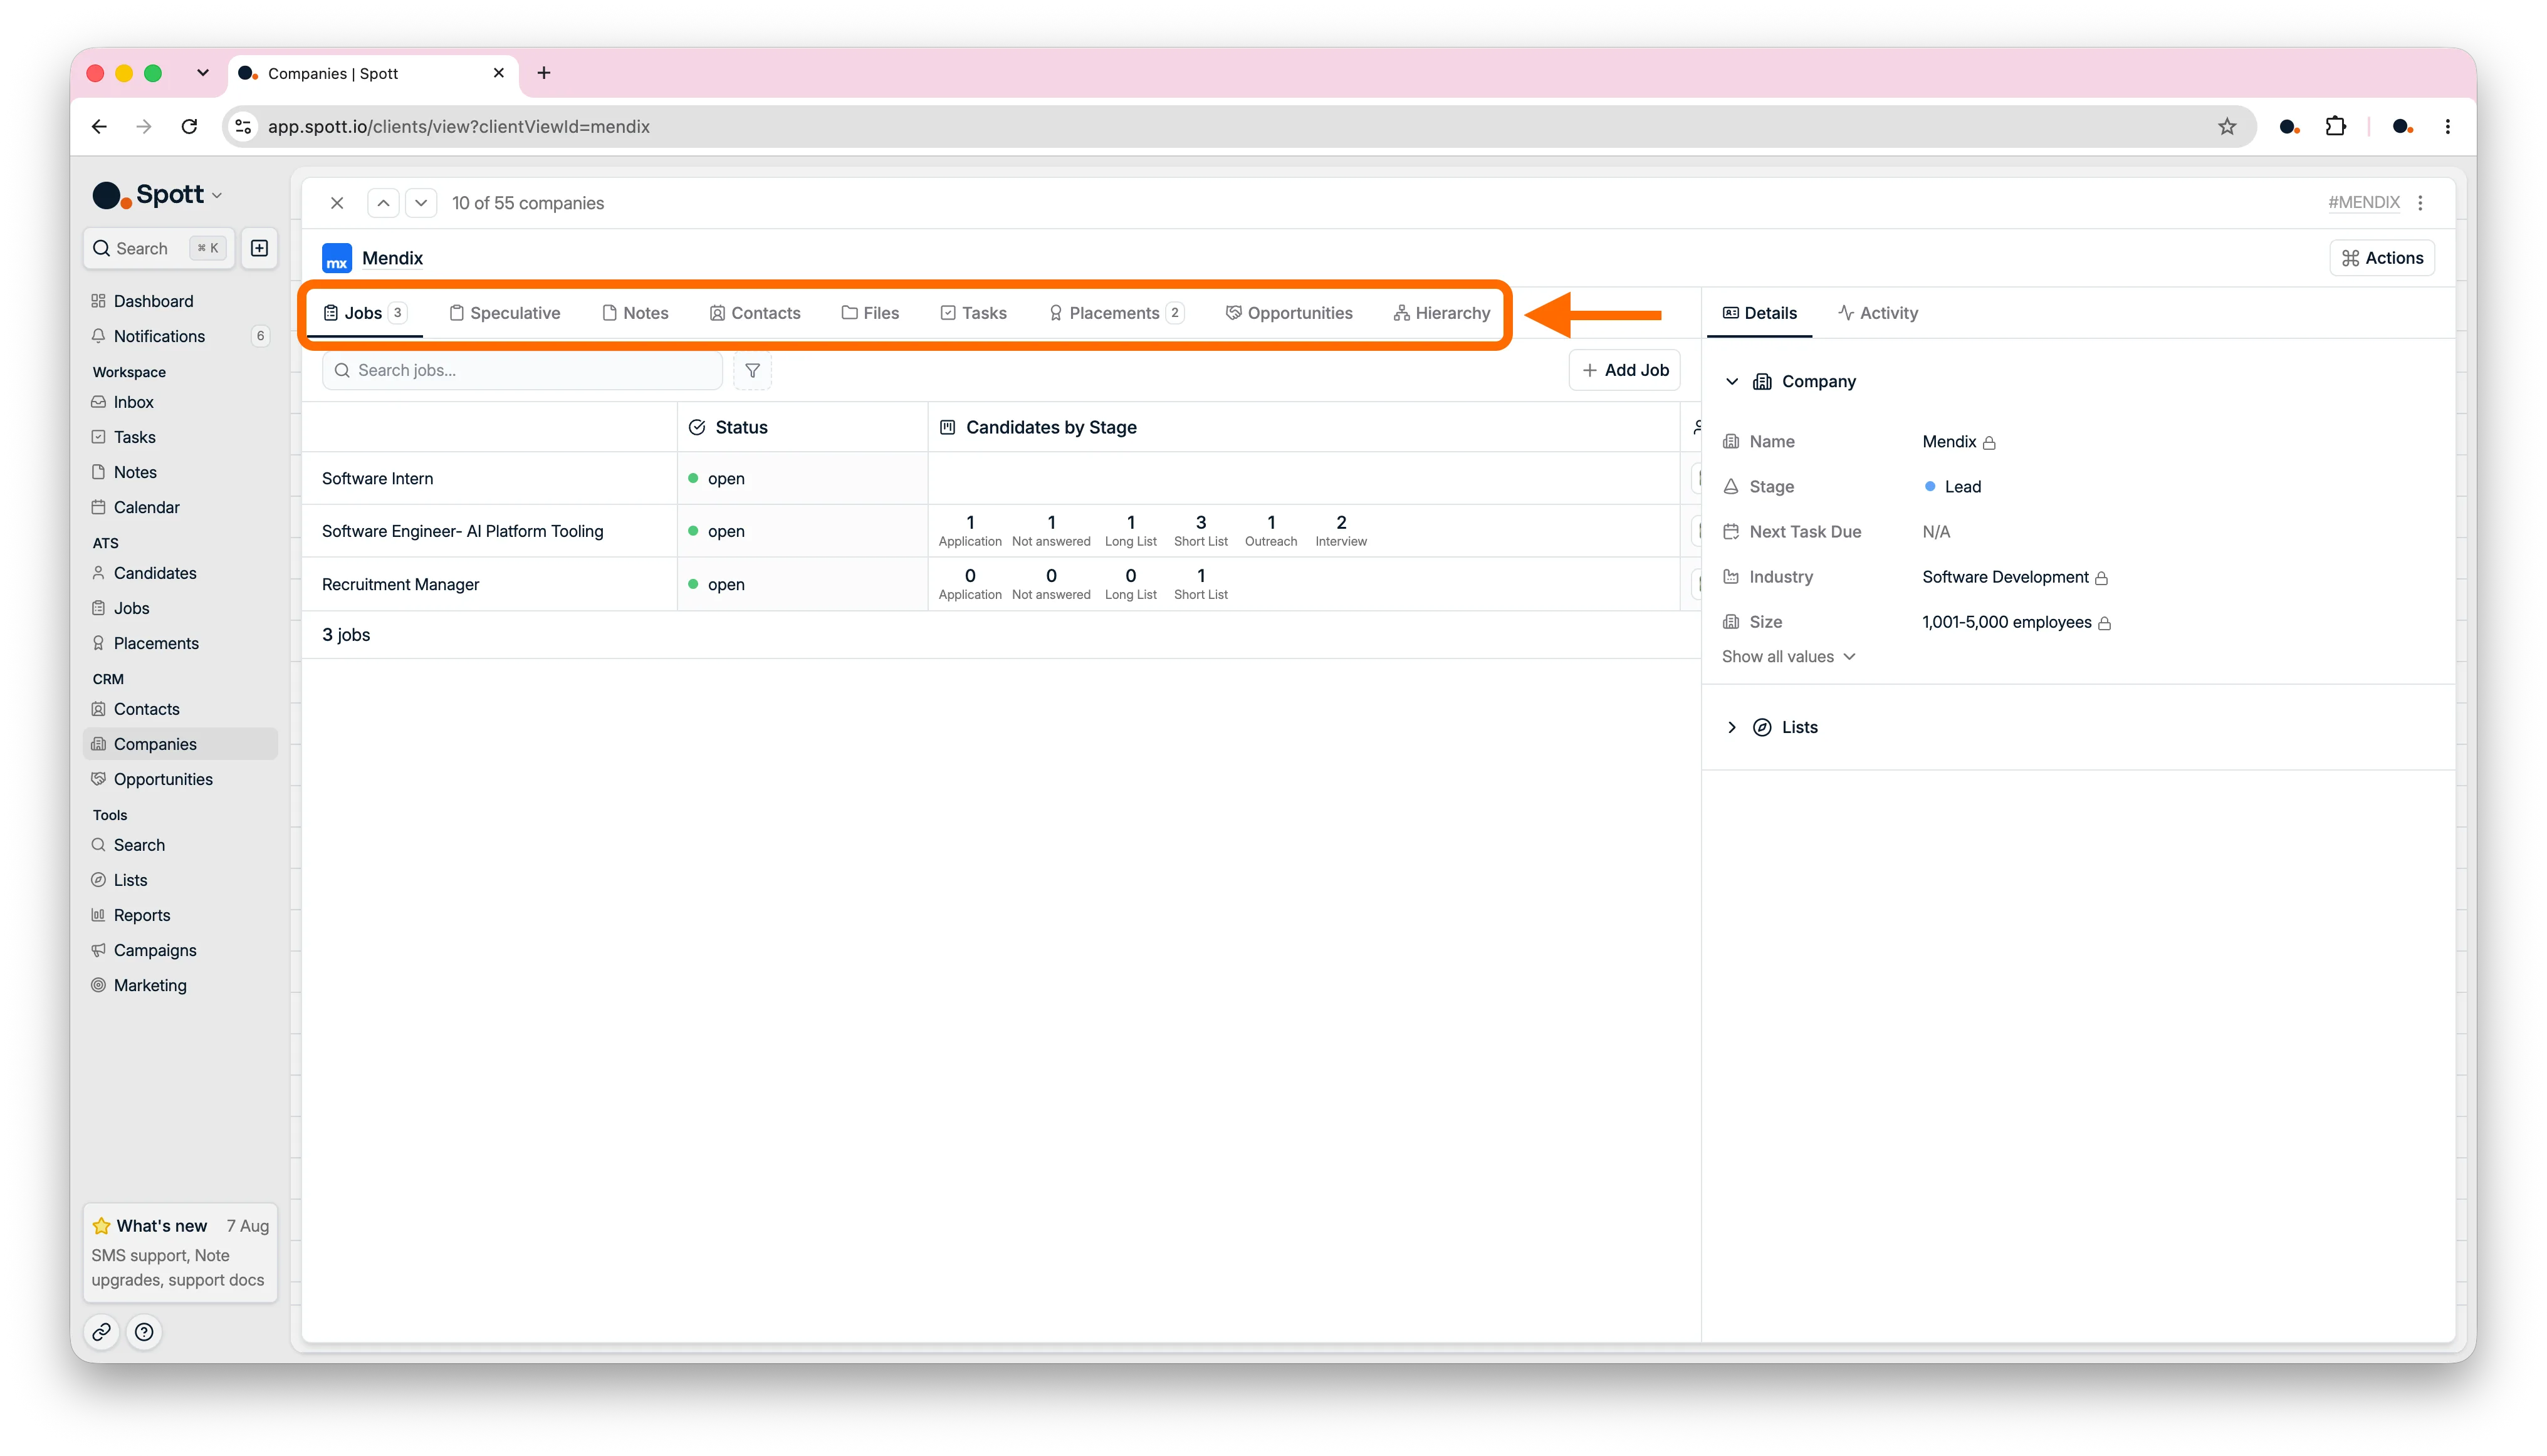
Task: Select the Details tab
Action: pyautogui.click(x=1760, y=313)
